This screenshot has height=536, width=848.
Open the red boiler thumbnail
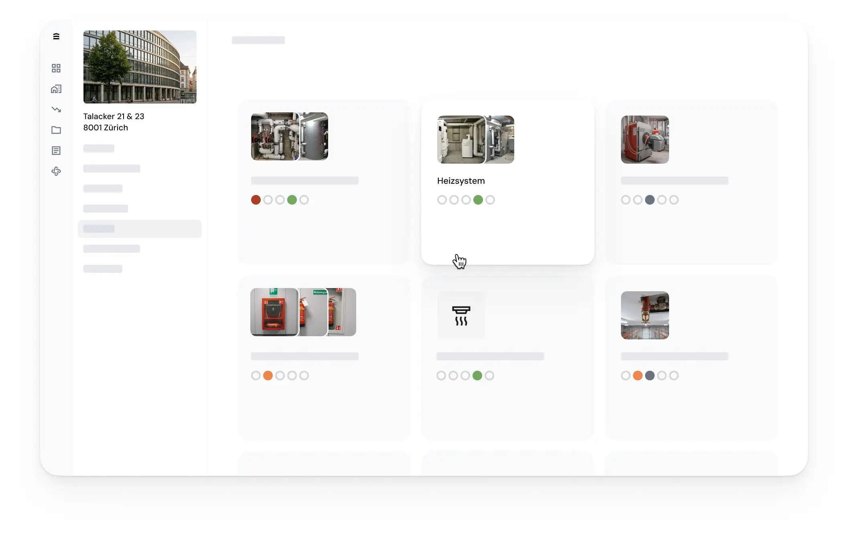tap(645, 140)
